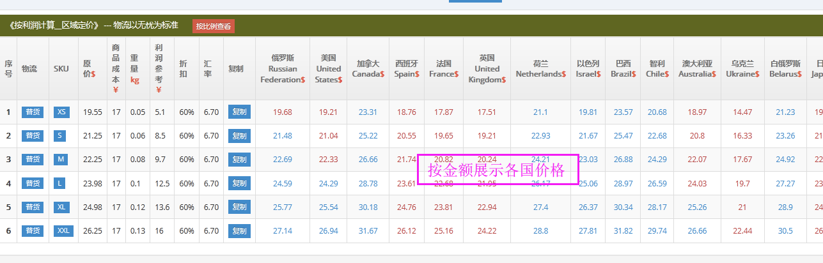
Task: Click the 英国 United Kingdom column header
Action: pos(487,68)
